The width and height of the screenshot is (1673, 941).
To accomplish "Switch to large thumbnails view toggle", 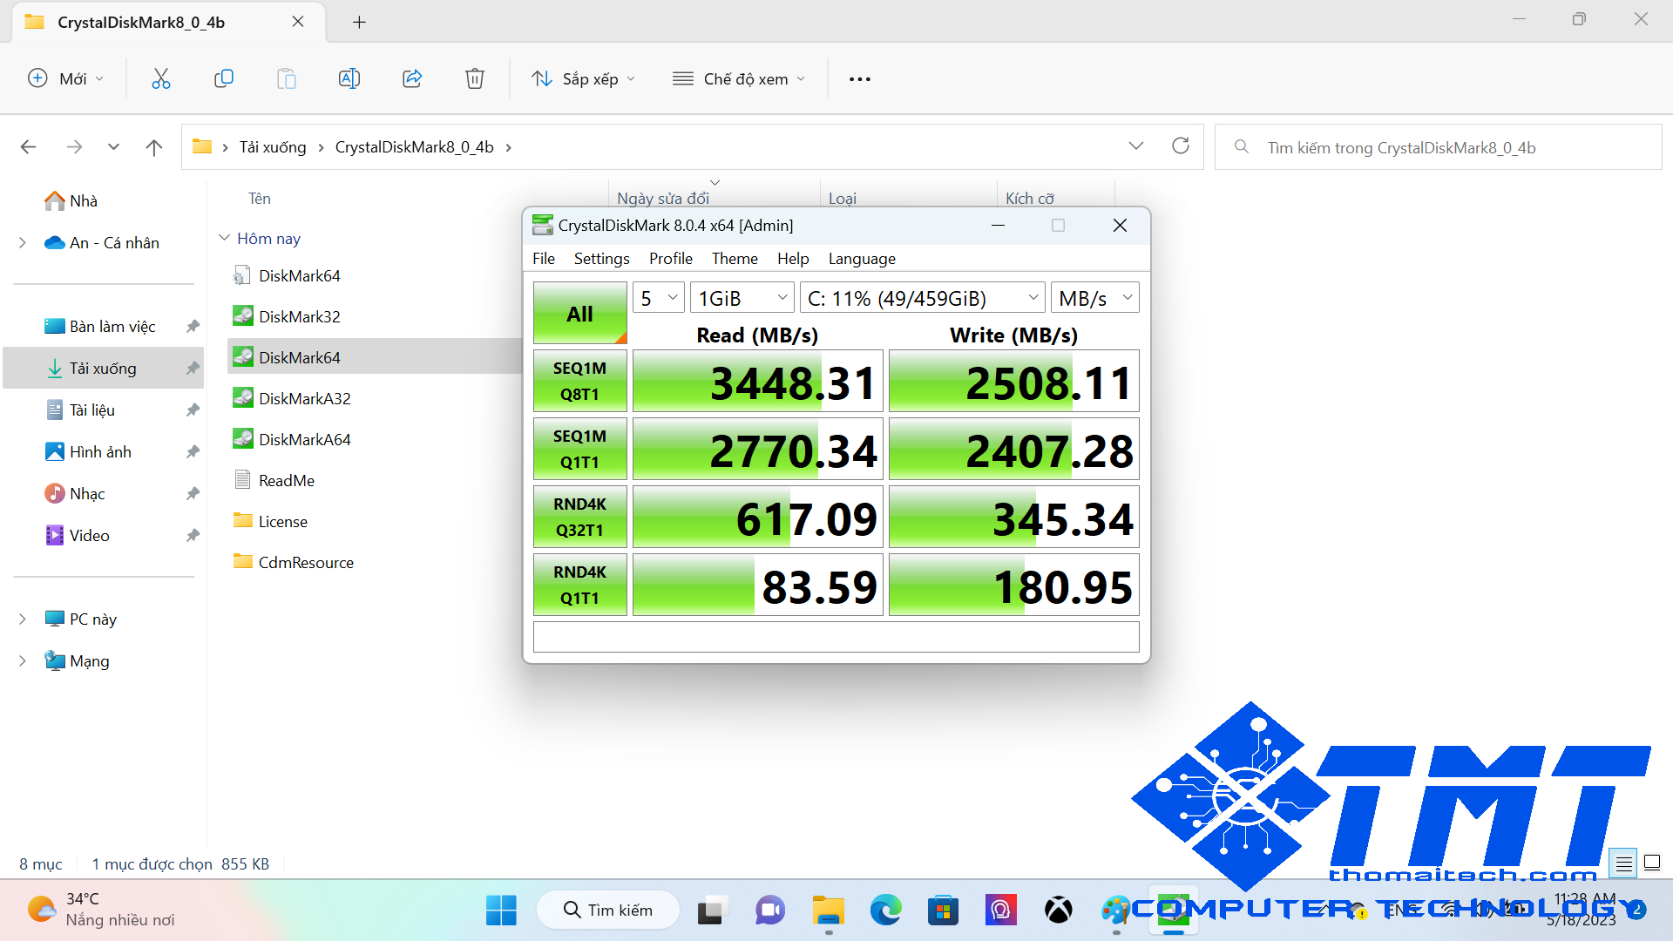I will click(1651, 863).
